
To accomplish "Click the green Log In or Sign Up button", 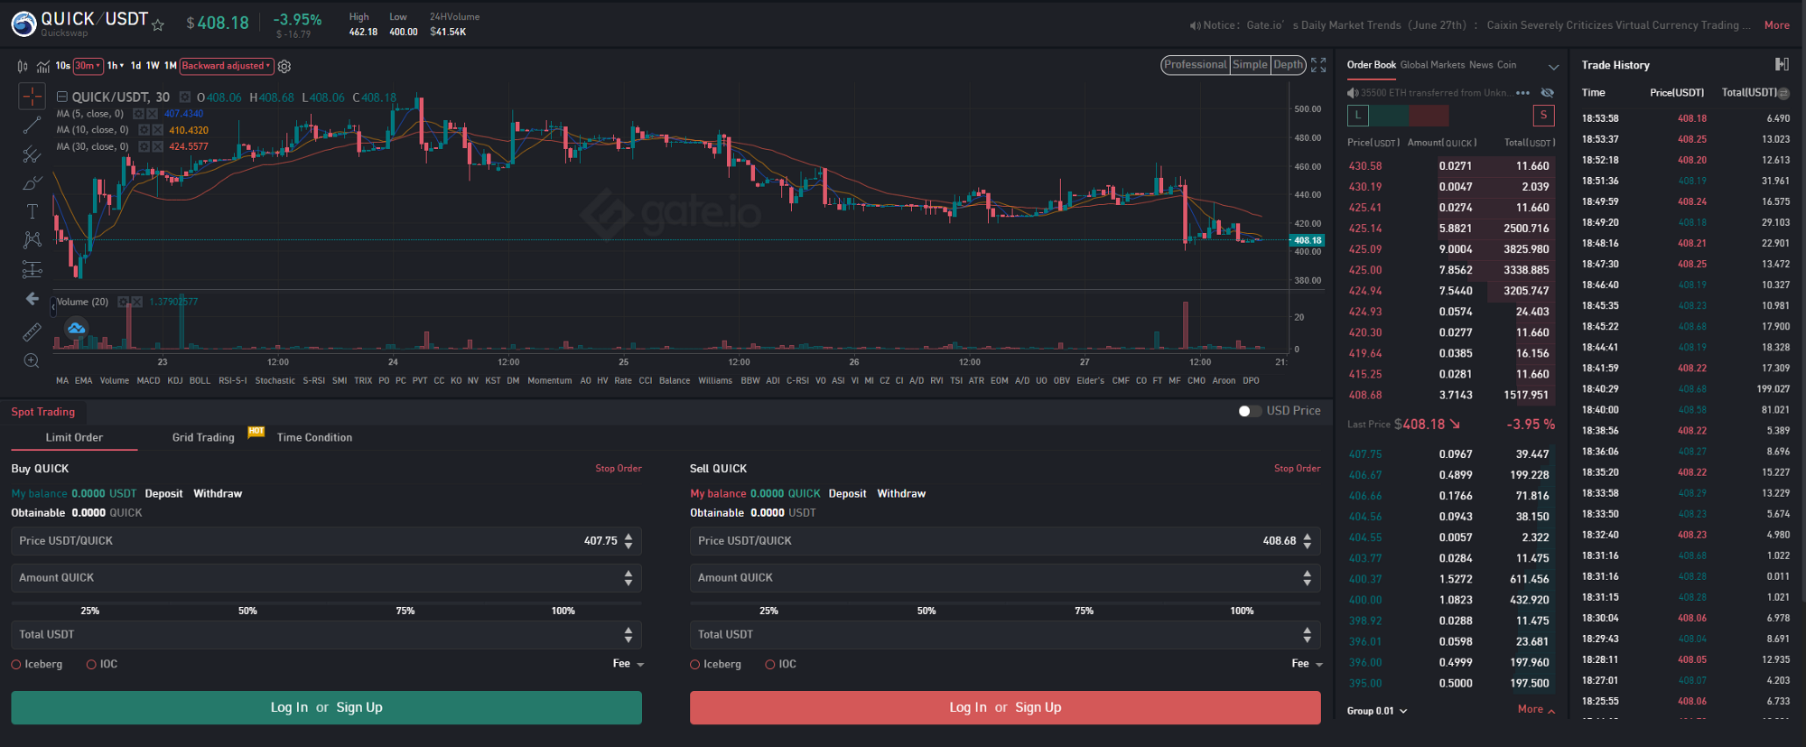I will point(326,707).
